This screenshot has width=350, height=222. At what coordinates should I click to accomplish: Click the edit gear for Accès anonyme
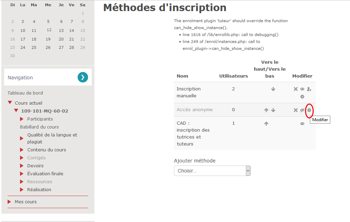tap(309, 110)
